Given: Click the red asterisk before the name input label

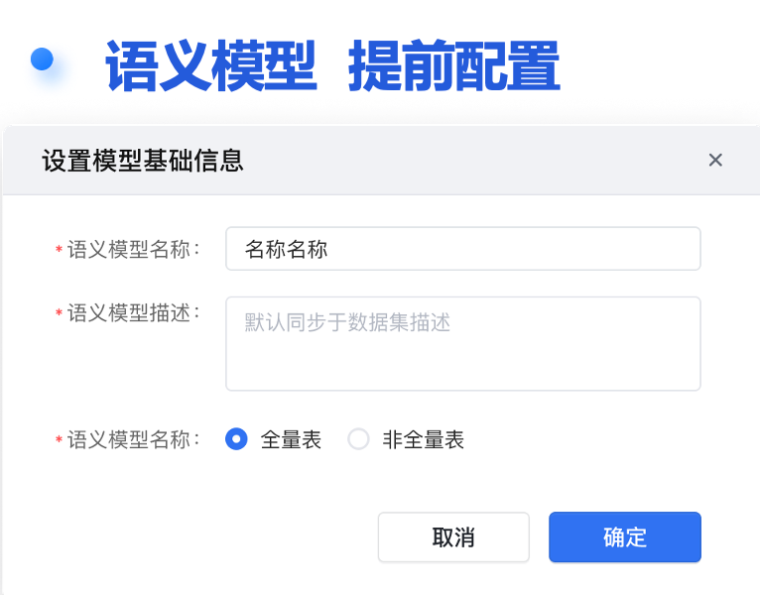Looking at the screenshot, I should [59, 250].
